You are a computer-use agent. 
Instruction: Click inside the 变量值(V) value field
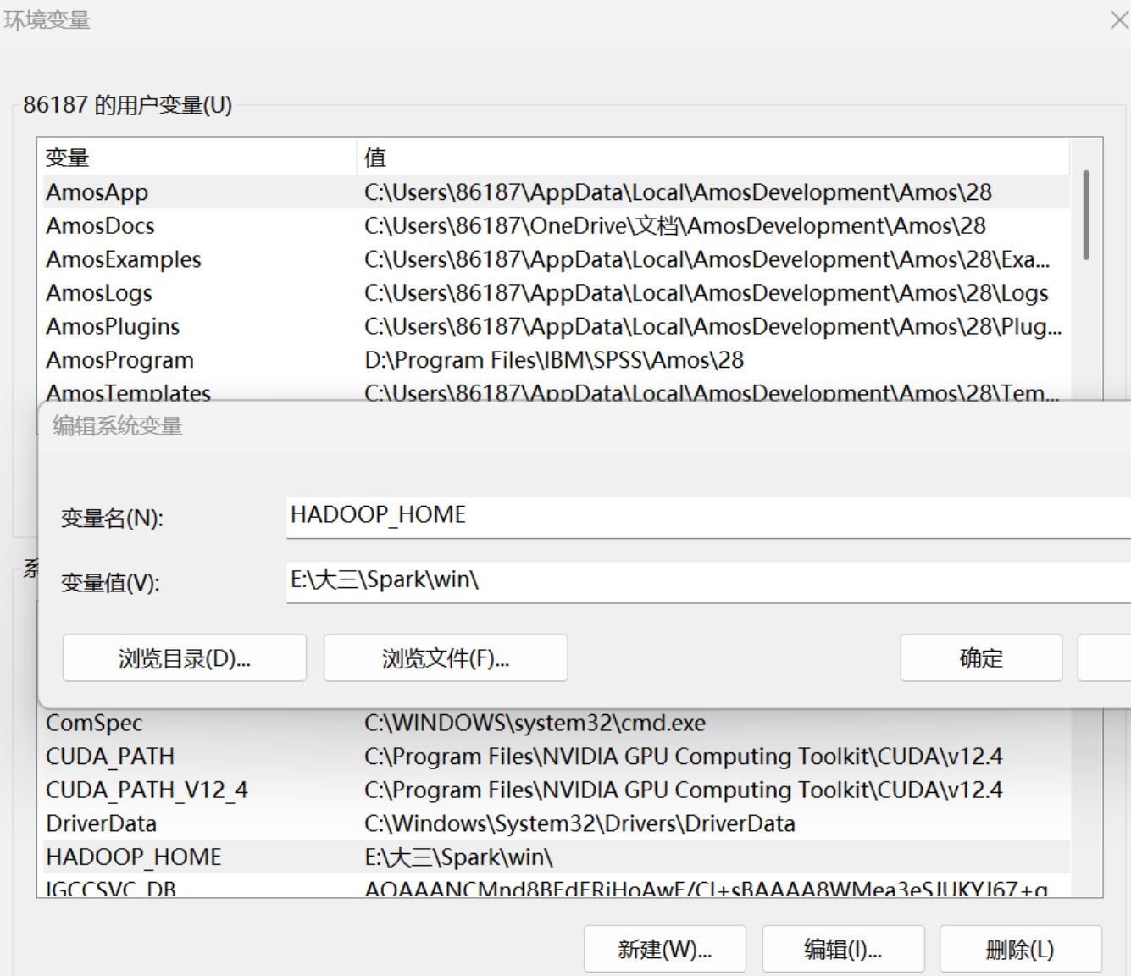593,582
